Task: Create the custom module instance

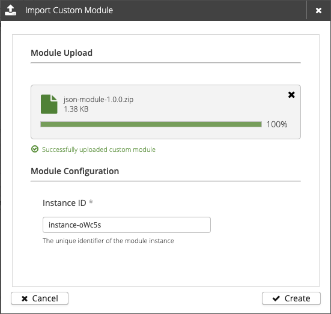Action: [291, 298]
